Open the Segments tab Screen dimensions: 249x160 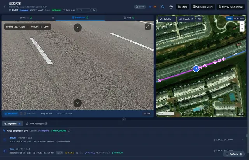pos(12,124)
